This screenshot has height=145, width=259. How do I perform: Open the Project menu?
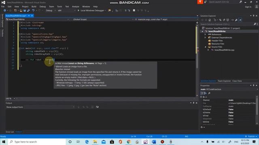point(25,6)
